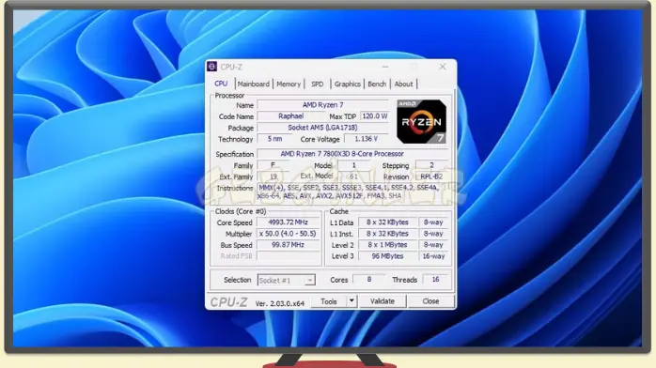The image size is (656, 368).
Task: Click the Cores value 8
Action: (x=369, y=279)
